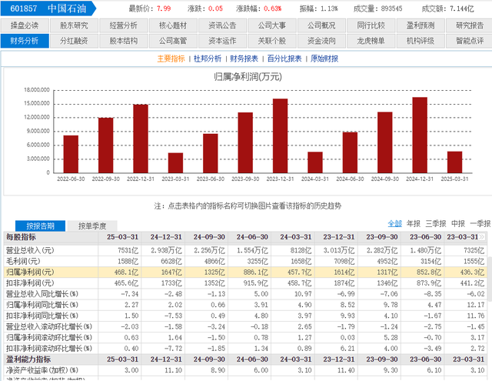Open the 龙虎榜单 tab
Image resolution: width=492 pixels, height=381 pixels.
371,41
